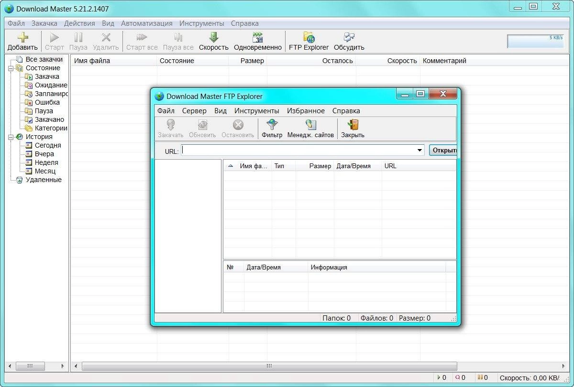This screenshot has width=574, height=387.
Task: Click the Старт все toolbar icon
Action: pos(142,37)
